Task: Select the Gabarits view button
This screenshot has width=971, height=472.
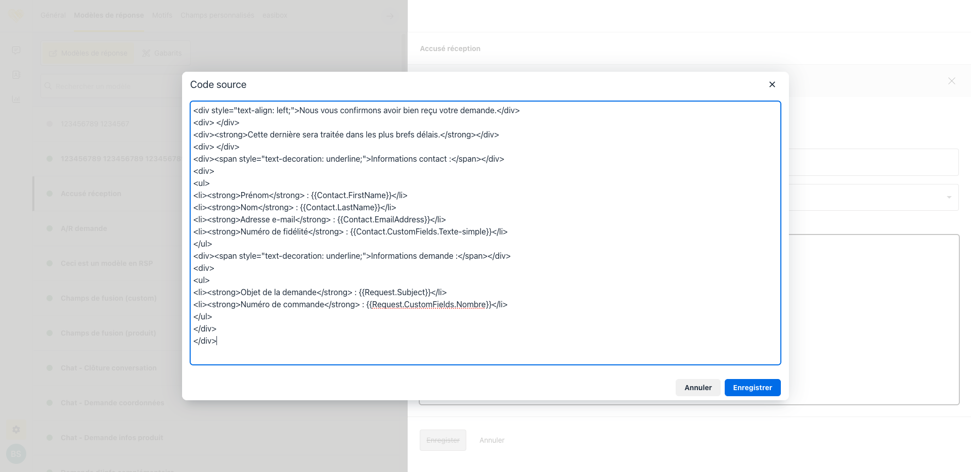Action: coord(162,53)
